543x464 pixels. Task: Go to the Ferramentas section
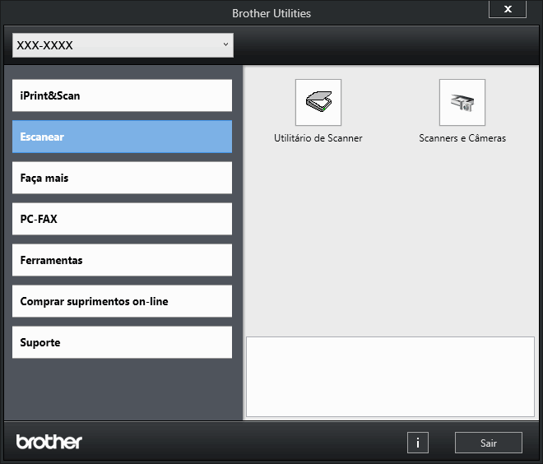pyautogui.click(x=122, y=260)
